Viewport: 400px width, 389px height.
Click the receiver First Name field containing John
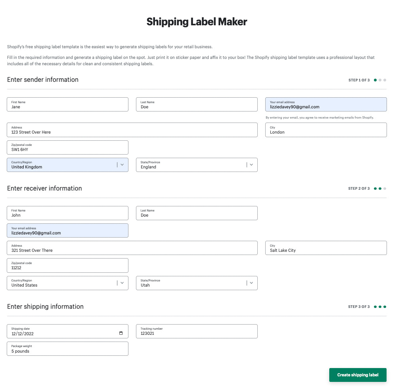[x=67, y=213]
